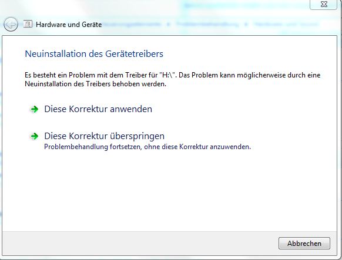This screenshot has width=342, height=260.
Task: Click green arrow beside 'Diese Korrektur überspringen'
Action: coord(34,136)
